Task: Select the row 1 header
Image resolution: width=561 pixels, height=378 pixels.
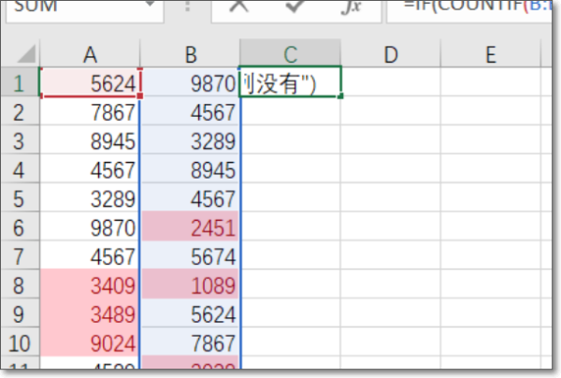Action: (20, 83)
